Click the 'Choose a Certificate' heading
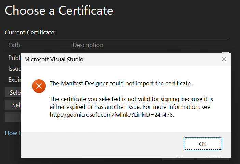240x164 pixels. (x=59, y=11)
